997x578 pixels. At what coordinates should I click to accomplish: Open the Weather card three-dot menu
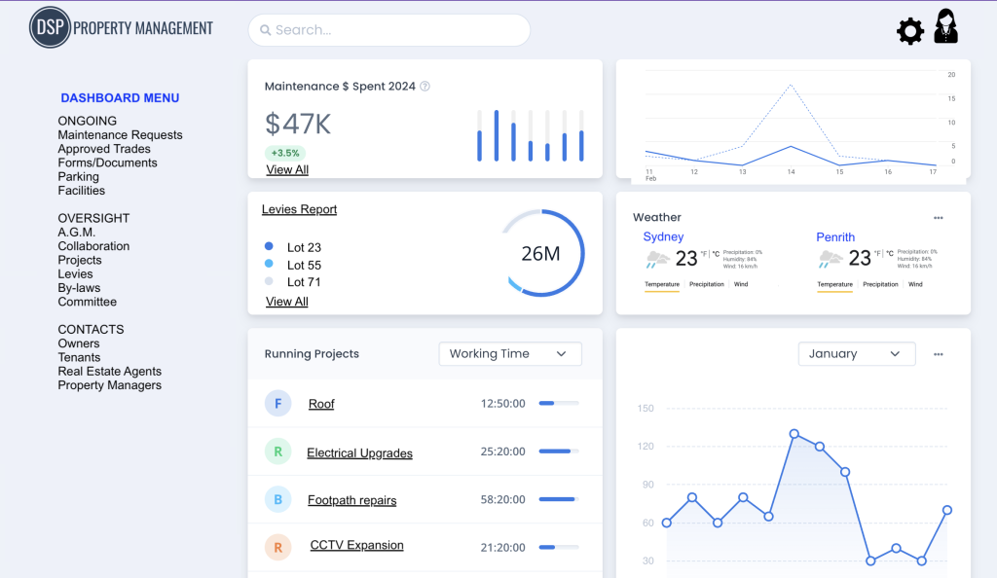click(x=938, y=218)
